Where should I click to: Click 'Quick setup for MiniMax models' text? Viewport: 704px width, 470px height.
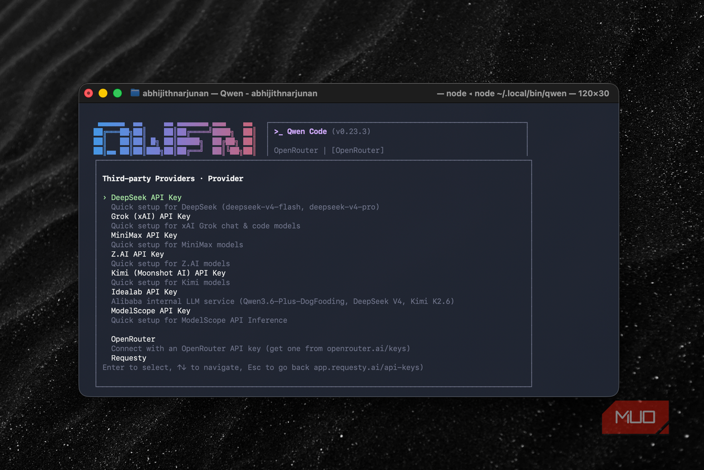pos(177,244)
